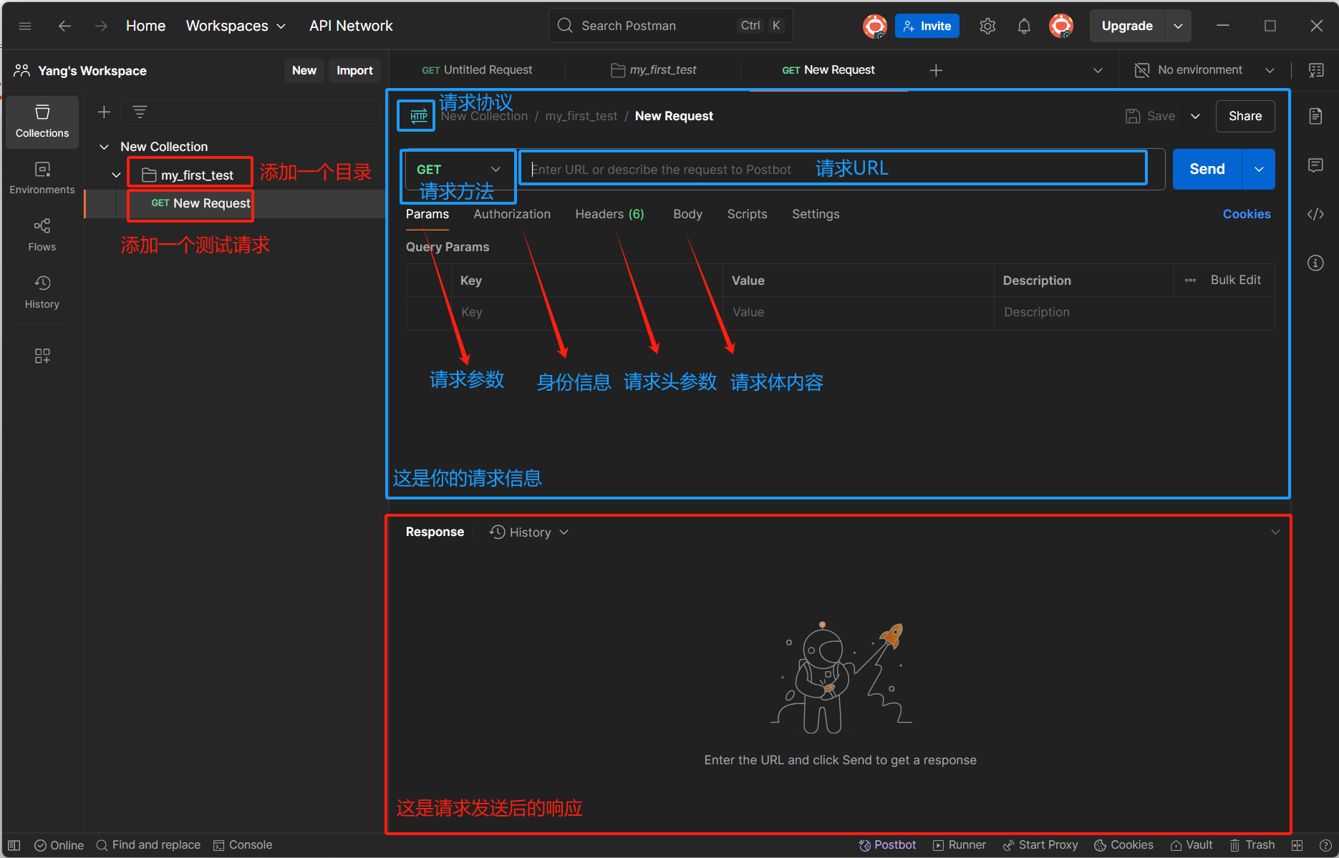Viewport: 1339px width, 858px height.
Task: Click the HTTP protocol icon
Action: coord(418,116)
